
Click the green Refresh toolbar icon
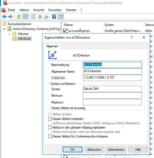point(40,16)
